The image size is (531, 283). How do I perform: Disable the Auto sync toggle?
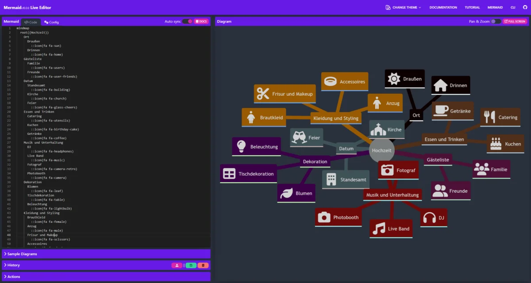click(x=187, y=22)
